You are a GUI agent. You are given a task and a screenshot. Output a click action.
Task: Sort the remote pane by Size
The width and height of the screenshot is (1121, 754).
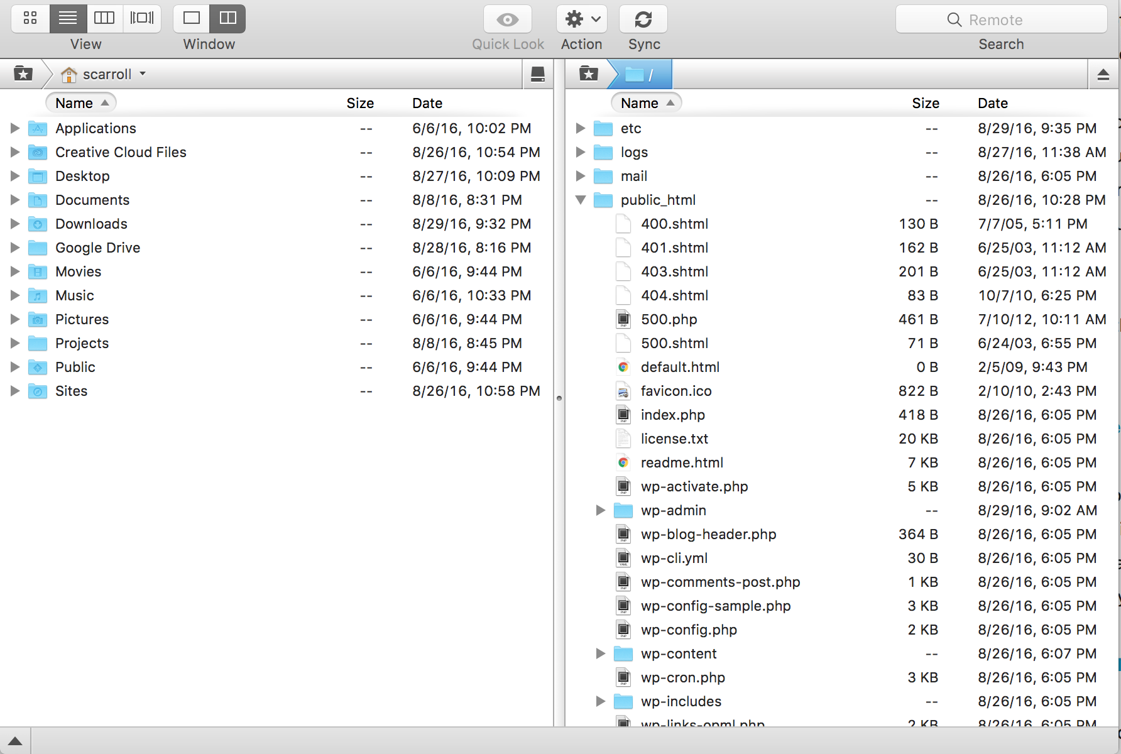(926, 103)
